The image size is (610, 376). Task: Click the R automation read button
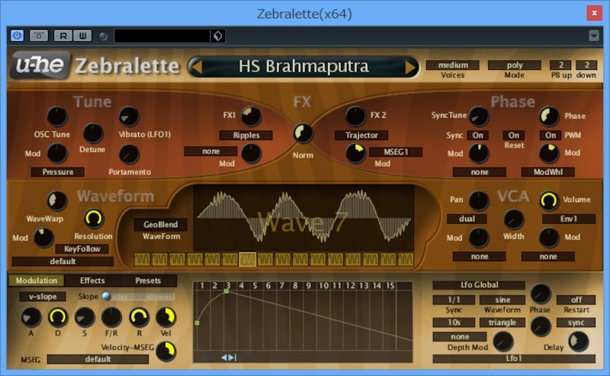[x=63, y=36]
